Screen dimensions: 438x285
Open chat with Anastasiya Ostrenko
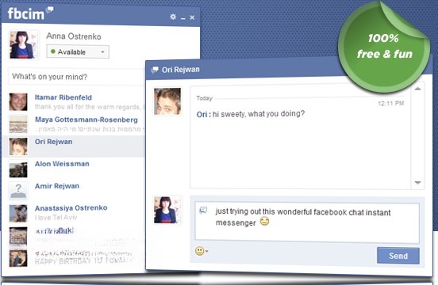click(74, 213)
